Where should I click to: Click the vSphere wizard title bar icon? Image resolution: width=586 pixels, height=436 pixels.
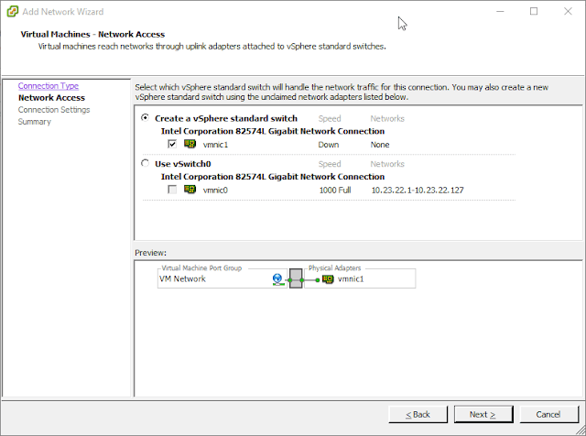click(x=12, y=12)
